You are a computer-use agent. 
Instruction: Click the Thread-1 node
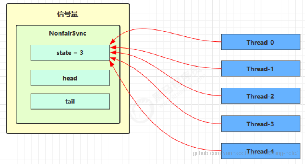260,69
